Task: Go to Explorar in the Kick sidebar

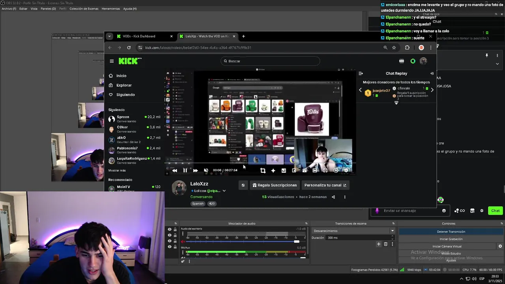Action: click(124, 85)
